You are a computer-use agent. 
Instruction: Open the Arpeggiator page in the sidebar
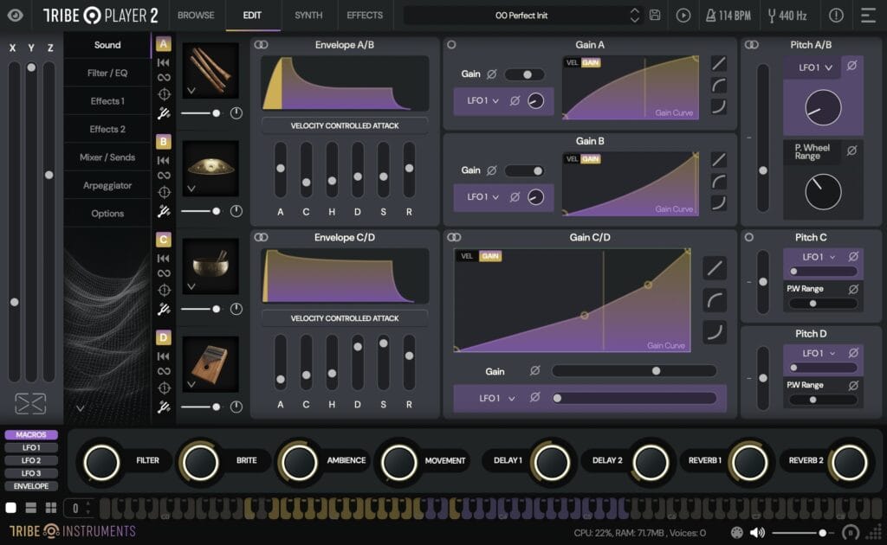coord(106,185)
